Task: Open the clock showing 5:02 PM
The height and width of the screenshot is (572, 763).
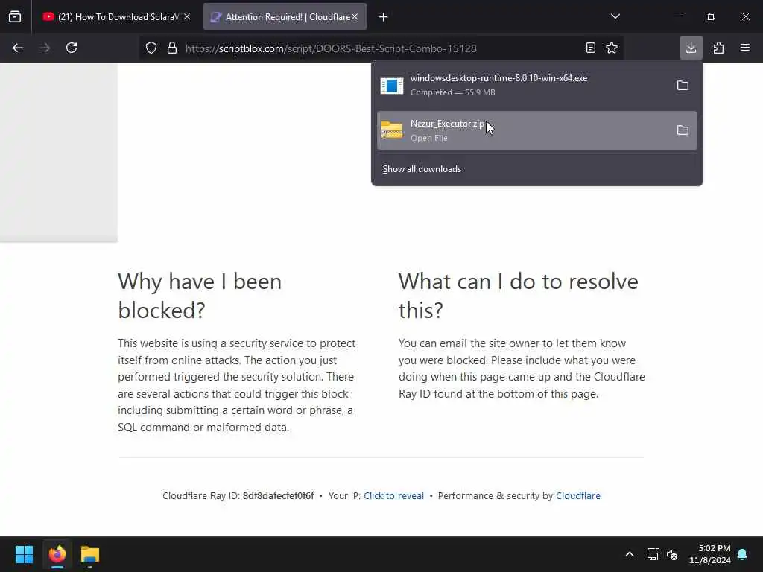Action: pos(710,554)
